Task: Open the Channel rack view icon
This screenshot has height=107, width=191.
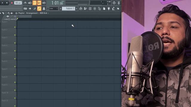Action: (90, 9)
